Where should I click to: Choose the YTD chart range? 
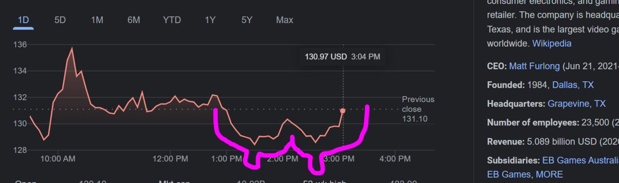[172, 20]
